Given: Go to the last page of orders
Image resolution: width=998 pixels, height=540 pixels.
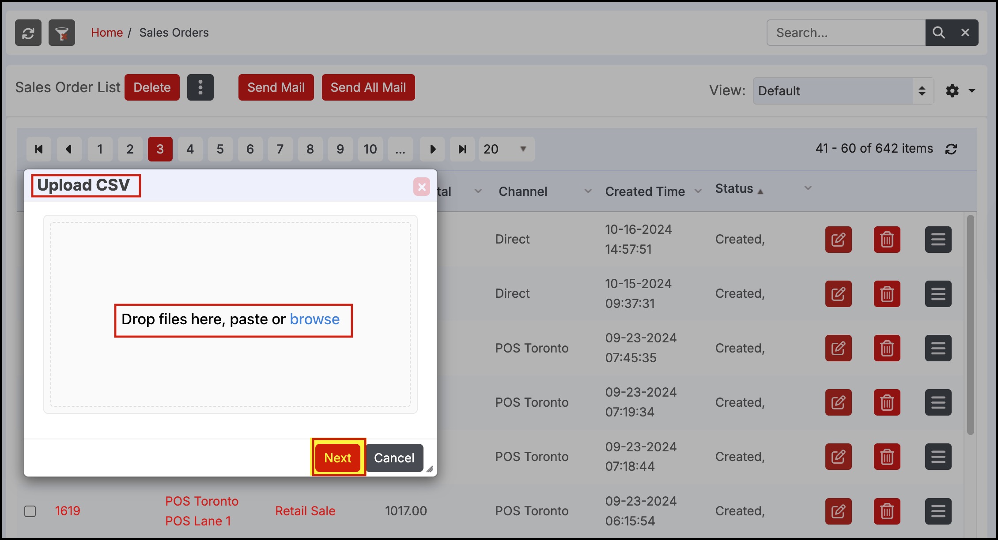Looking at the screenshot, I should coord(462,149).
